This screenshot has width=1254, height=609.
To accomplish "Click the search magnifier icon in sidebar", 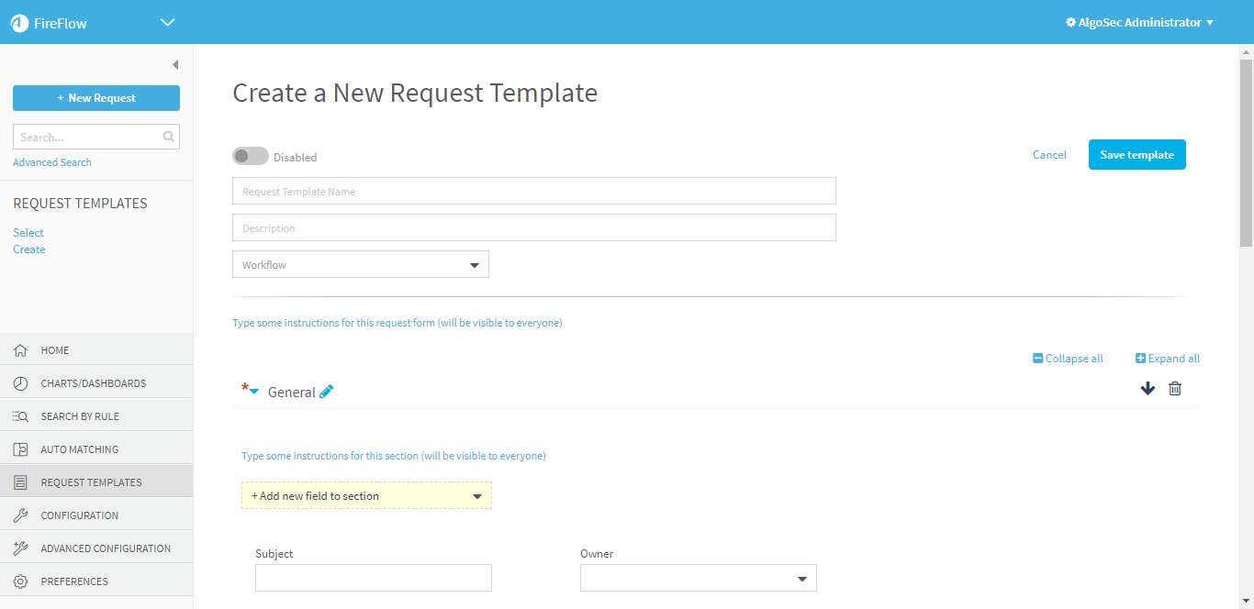I will pos(169,137).
